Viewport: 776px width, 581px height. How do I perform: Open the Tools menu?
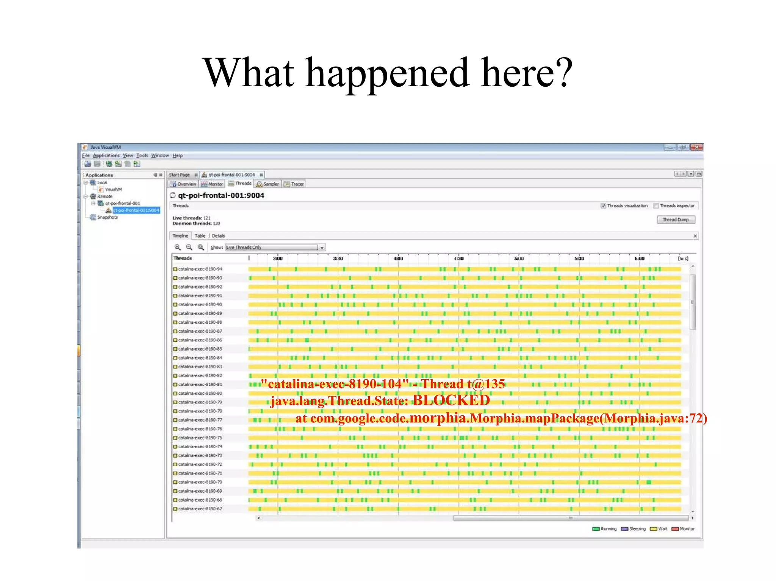coord(142,156)
